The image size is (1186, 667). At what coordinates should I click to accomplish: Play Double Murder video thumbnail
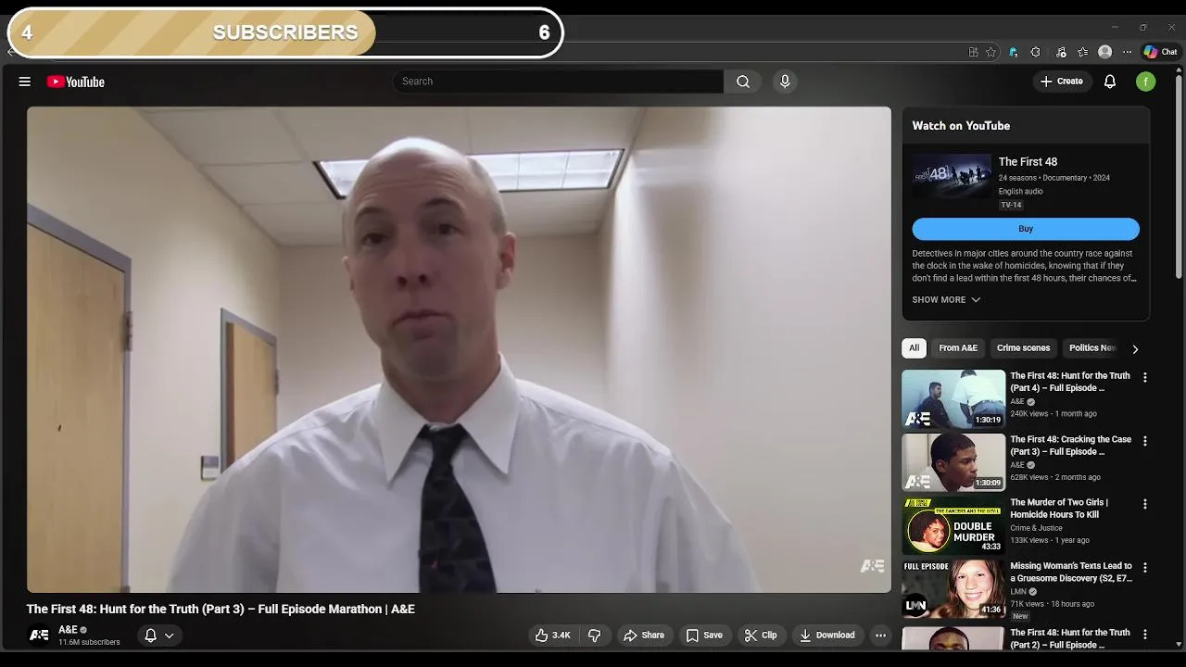coord(953,525)
